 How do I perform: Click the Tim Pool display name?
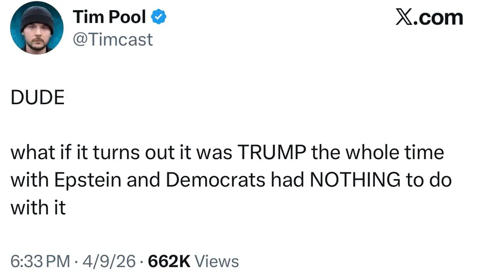109,17
